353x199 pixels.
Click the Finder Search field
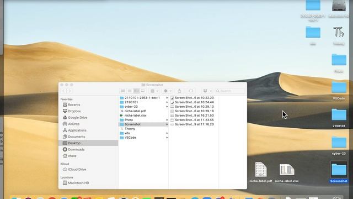click(x=230, y=91)
